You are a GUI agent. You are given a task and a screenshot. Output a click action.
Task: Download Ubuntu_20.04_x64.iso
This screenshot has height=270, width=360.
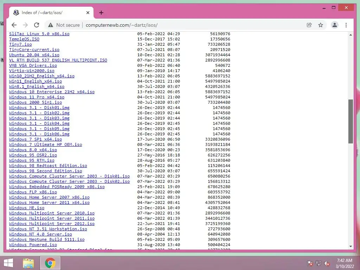pyautogui.click(x=34, y=55)
